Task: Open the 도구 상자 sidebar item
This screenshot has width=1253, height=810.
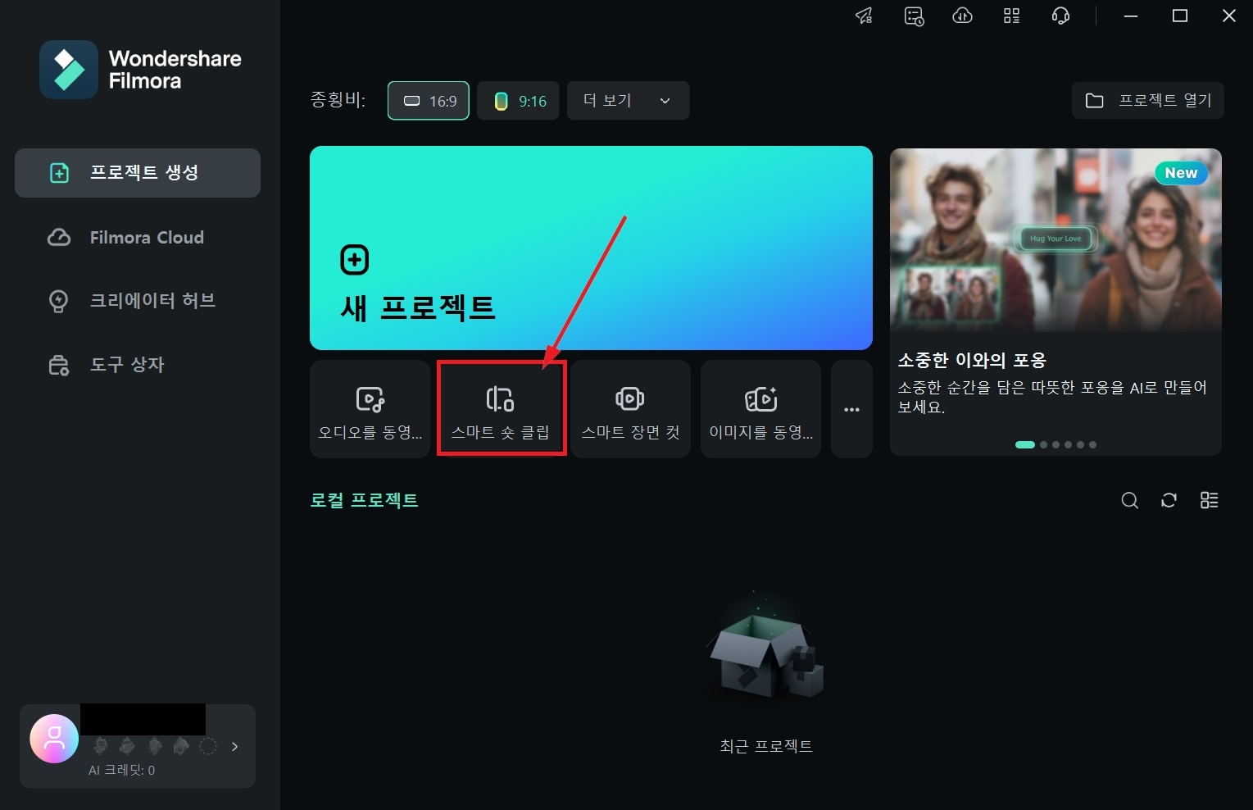Action: [138, 365]
